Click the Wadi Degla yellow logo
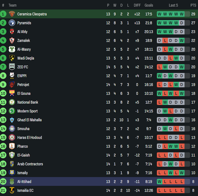Image resolution: width=198 pixels, height=196 pixels. pos(12,58)
